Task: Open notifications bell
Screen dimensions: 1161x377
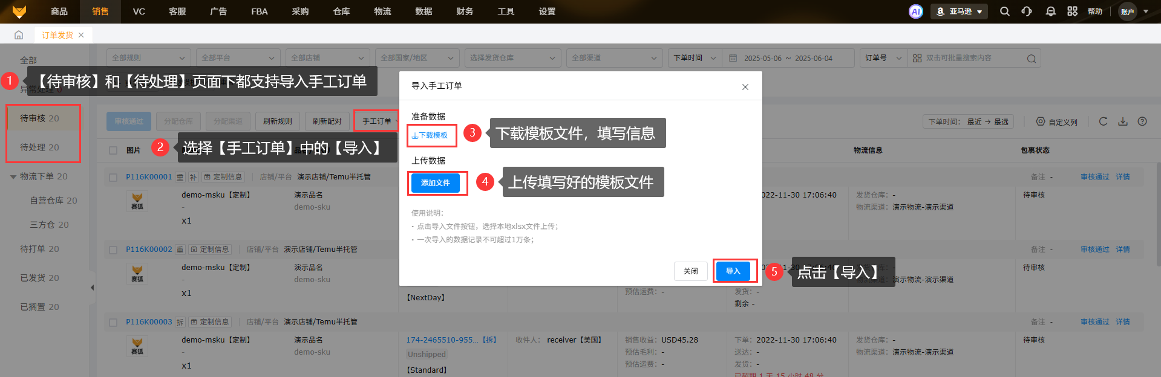Action: click(1051, 11)
